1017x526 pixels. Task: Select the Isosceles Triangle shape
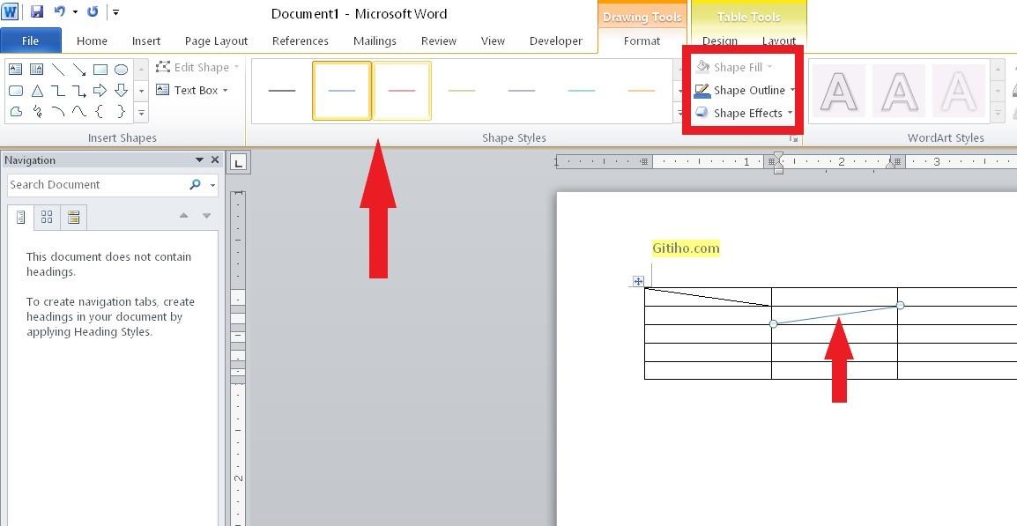click(37, 90)
